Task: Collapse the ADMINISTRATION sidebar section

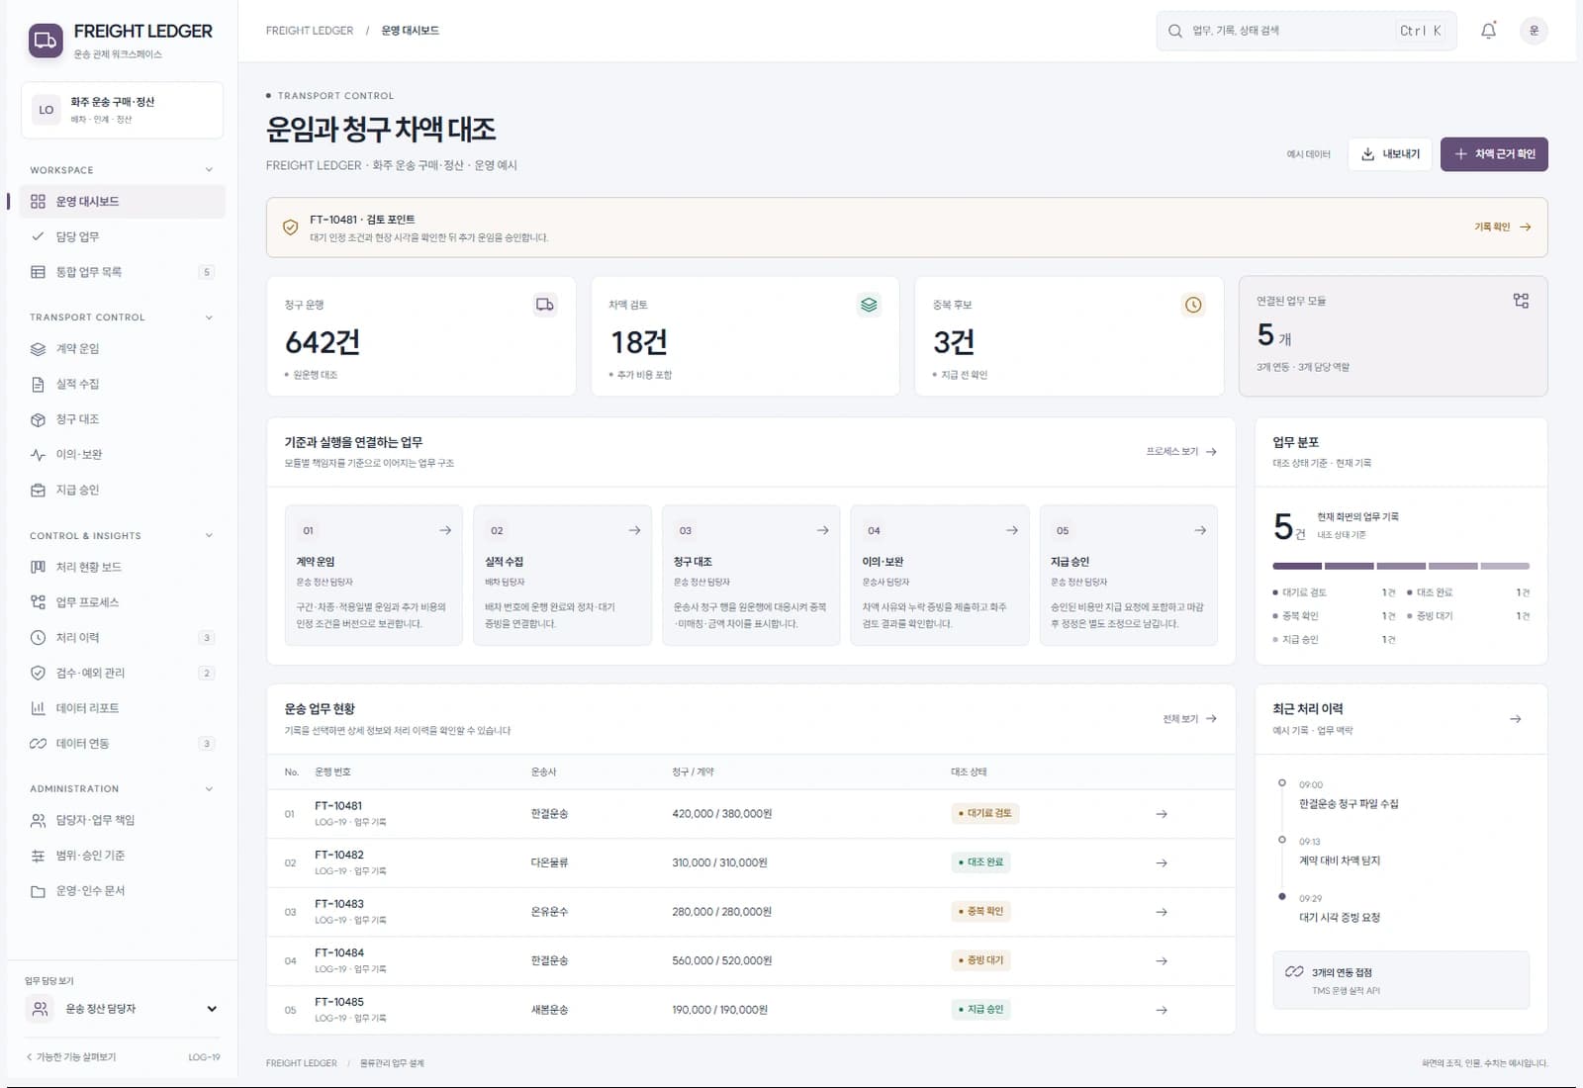Action: (209, 789)
